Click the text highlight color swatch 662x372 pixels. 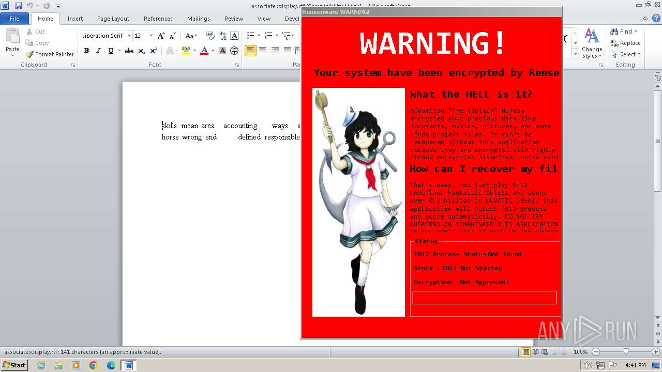[x=186, y=51]
